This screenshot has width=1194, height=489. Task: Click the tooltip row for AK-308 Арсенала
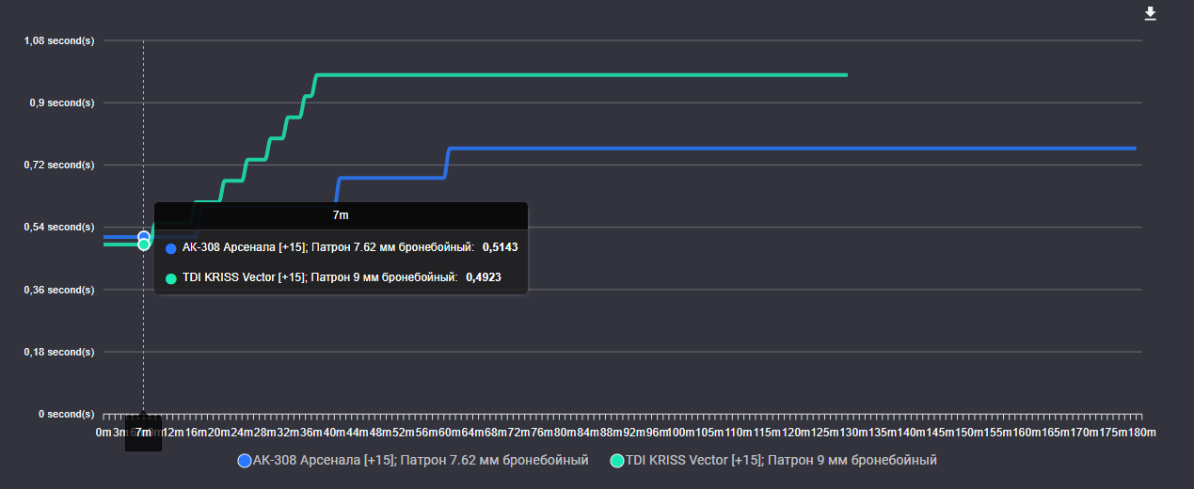(x=342, y=246)
